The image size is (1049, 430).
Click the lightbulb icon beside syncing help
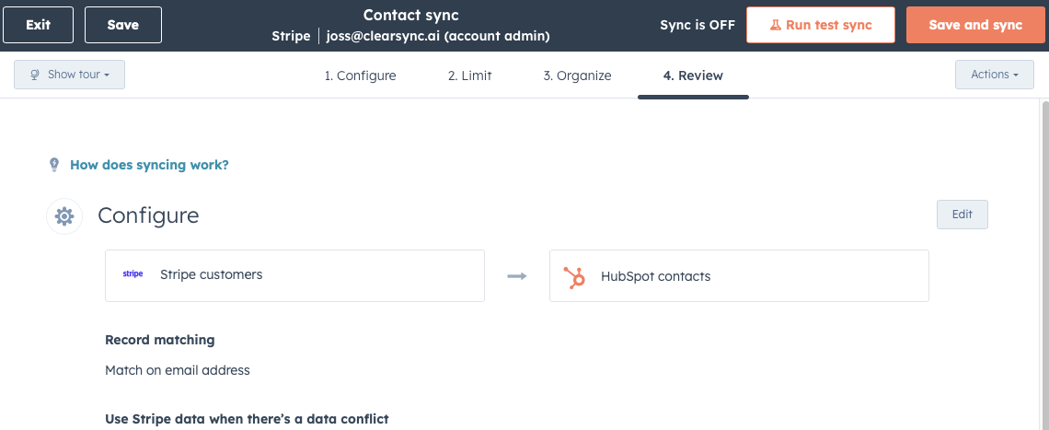click(54, 165)
